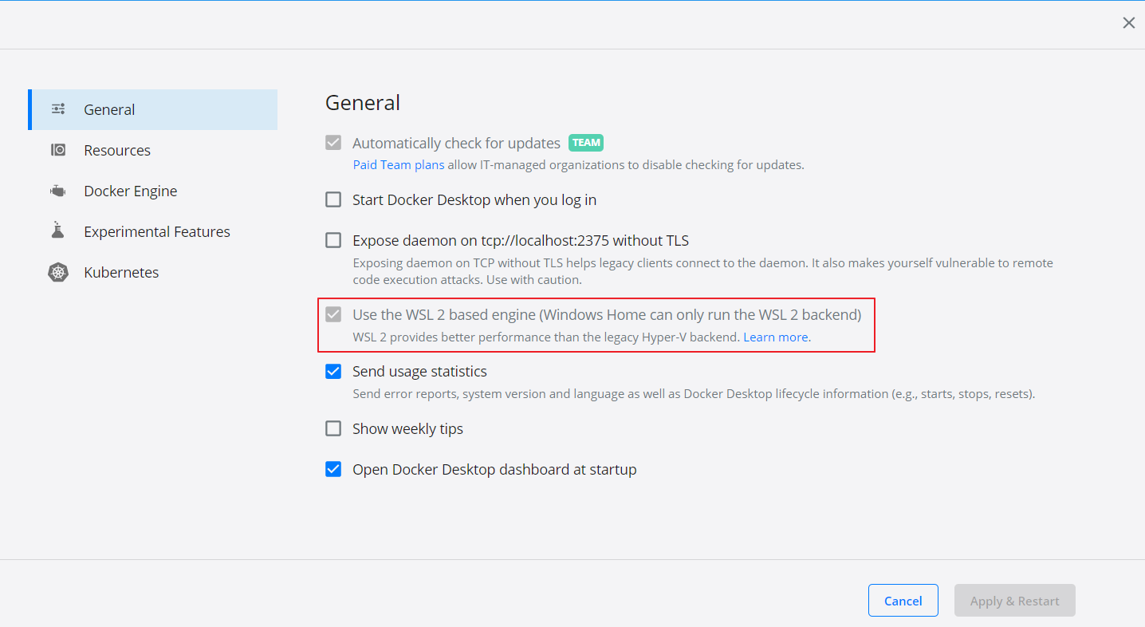This screenshot has width=1145, height=627.
Task: Click the green TEAM badge
Action: point(586,143)
